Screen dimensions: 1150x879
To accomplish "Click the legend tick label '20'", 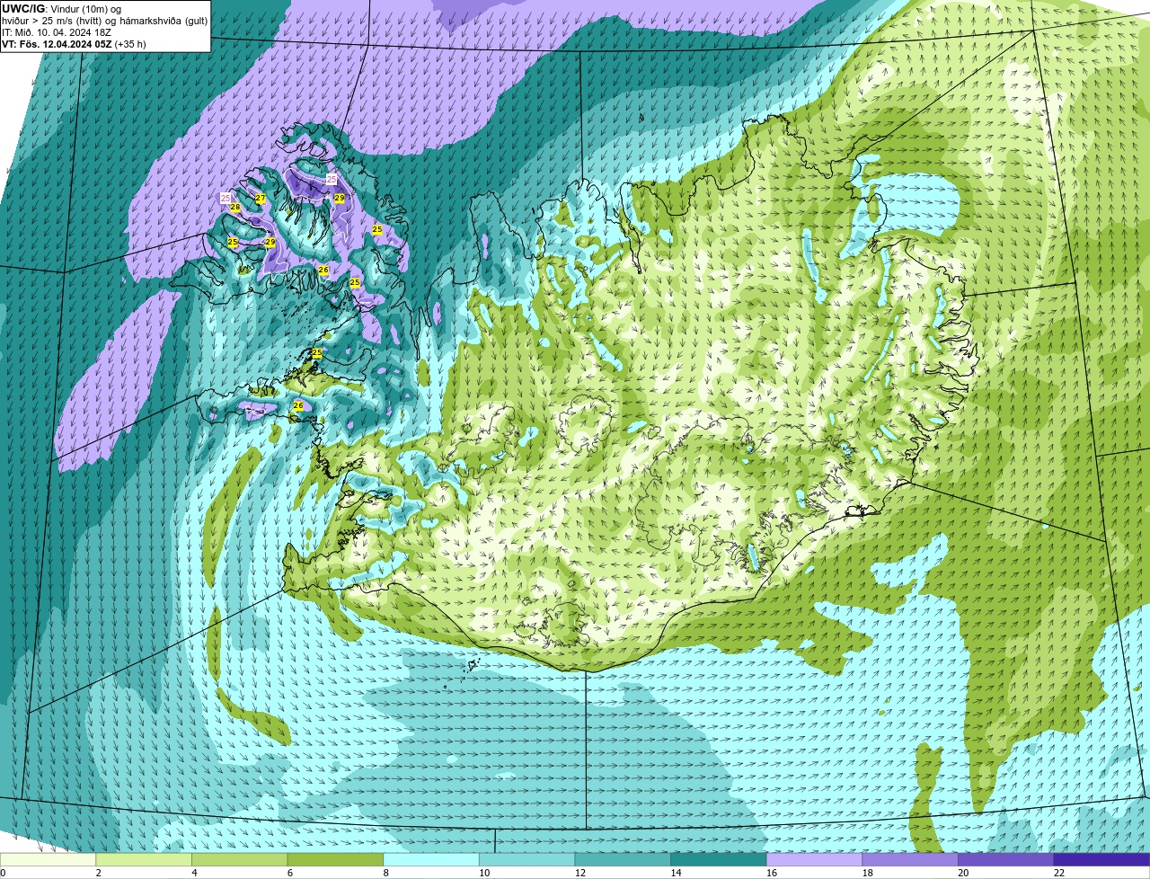I will [963, 873].
